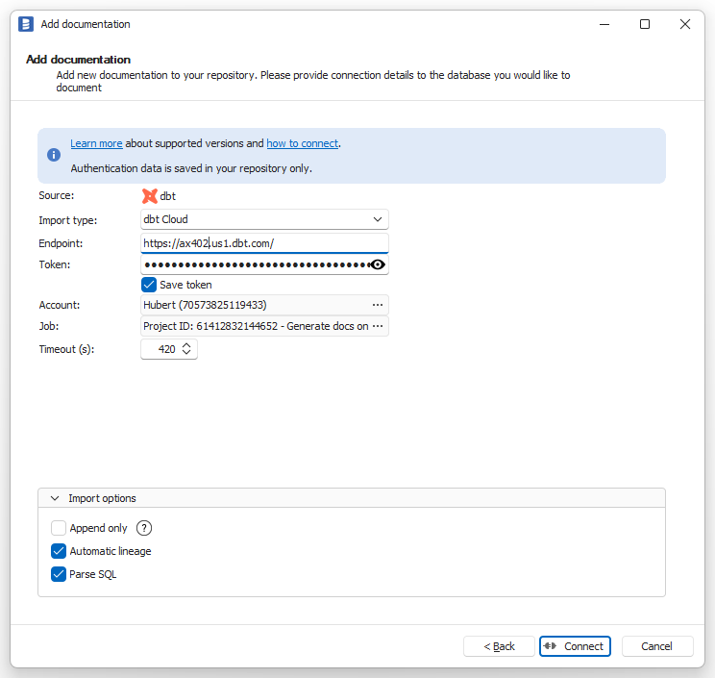Enable the Append only checkbox
715x678 pixels.
(59, 528)
